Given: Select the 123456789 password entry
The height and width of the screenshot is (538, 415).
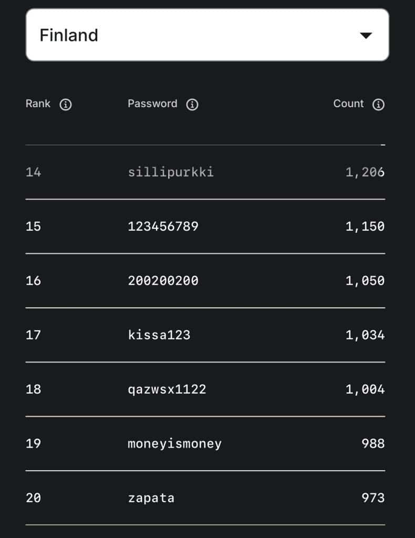Looking at the screenshot, I should [163, 226].
